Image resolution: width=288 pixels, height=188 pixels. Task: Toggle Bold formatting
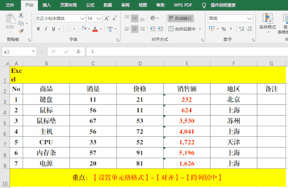point(38,29)
